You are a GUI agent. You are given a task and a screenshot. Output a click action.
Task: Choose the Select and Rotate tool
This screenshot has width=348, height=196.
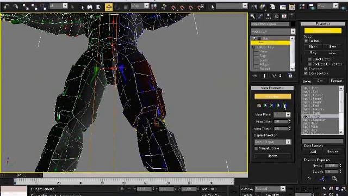(117, 7)
